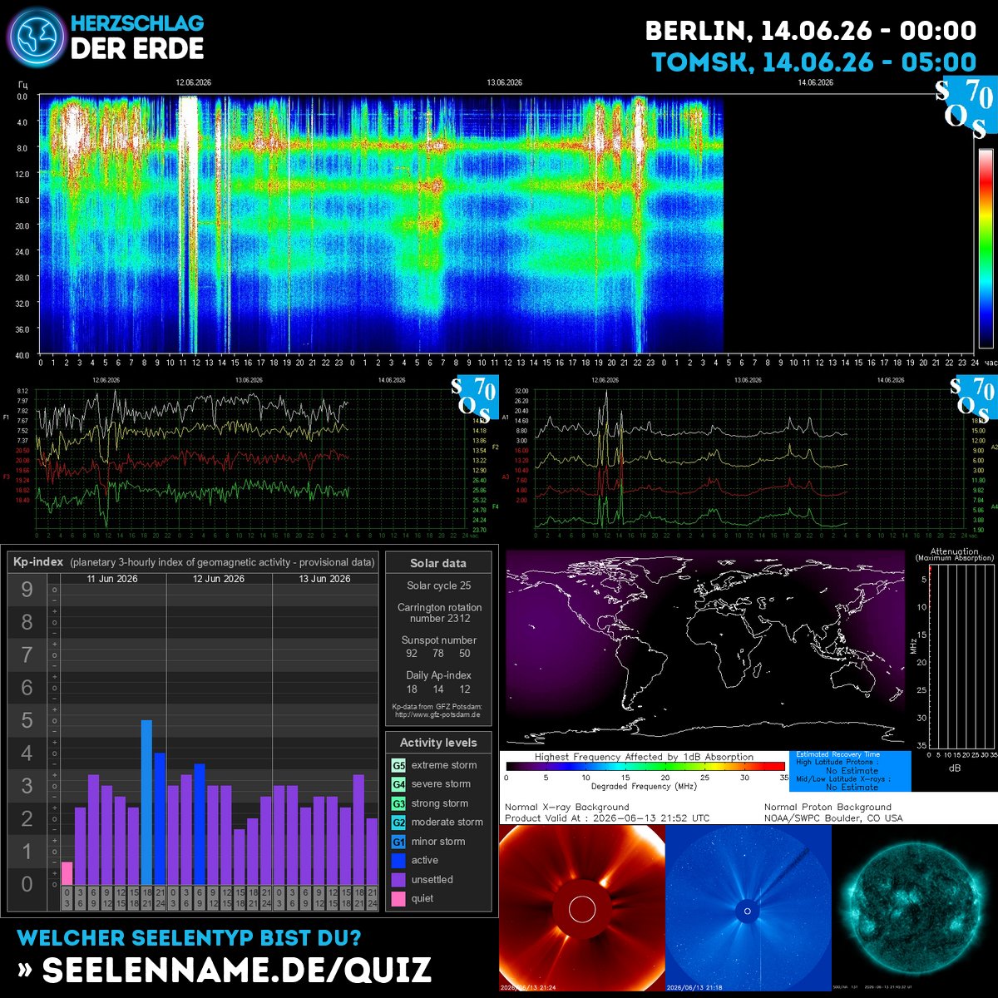Screen dimensions: 998x998
Task: Follow the SEELENNAME.DE/QUIZ link
Action: pos(225,970)
